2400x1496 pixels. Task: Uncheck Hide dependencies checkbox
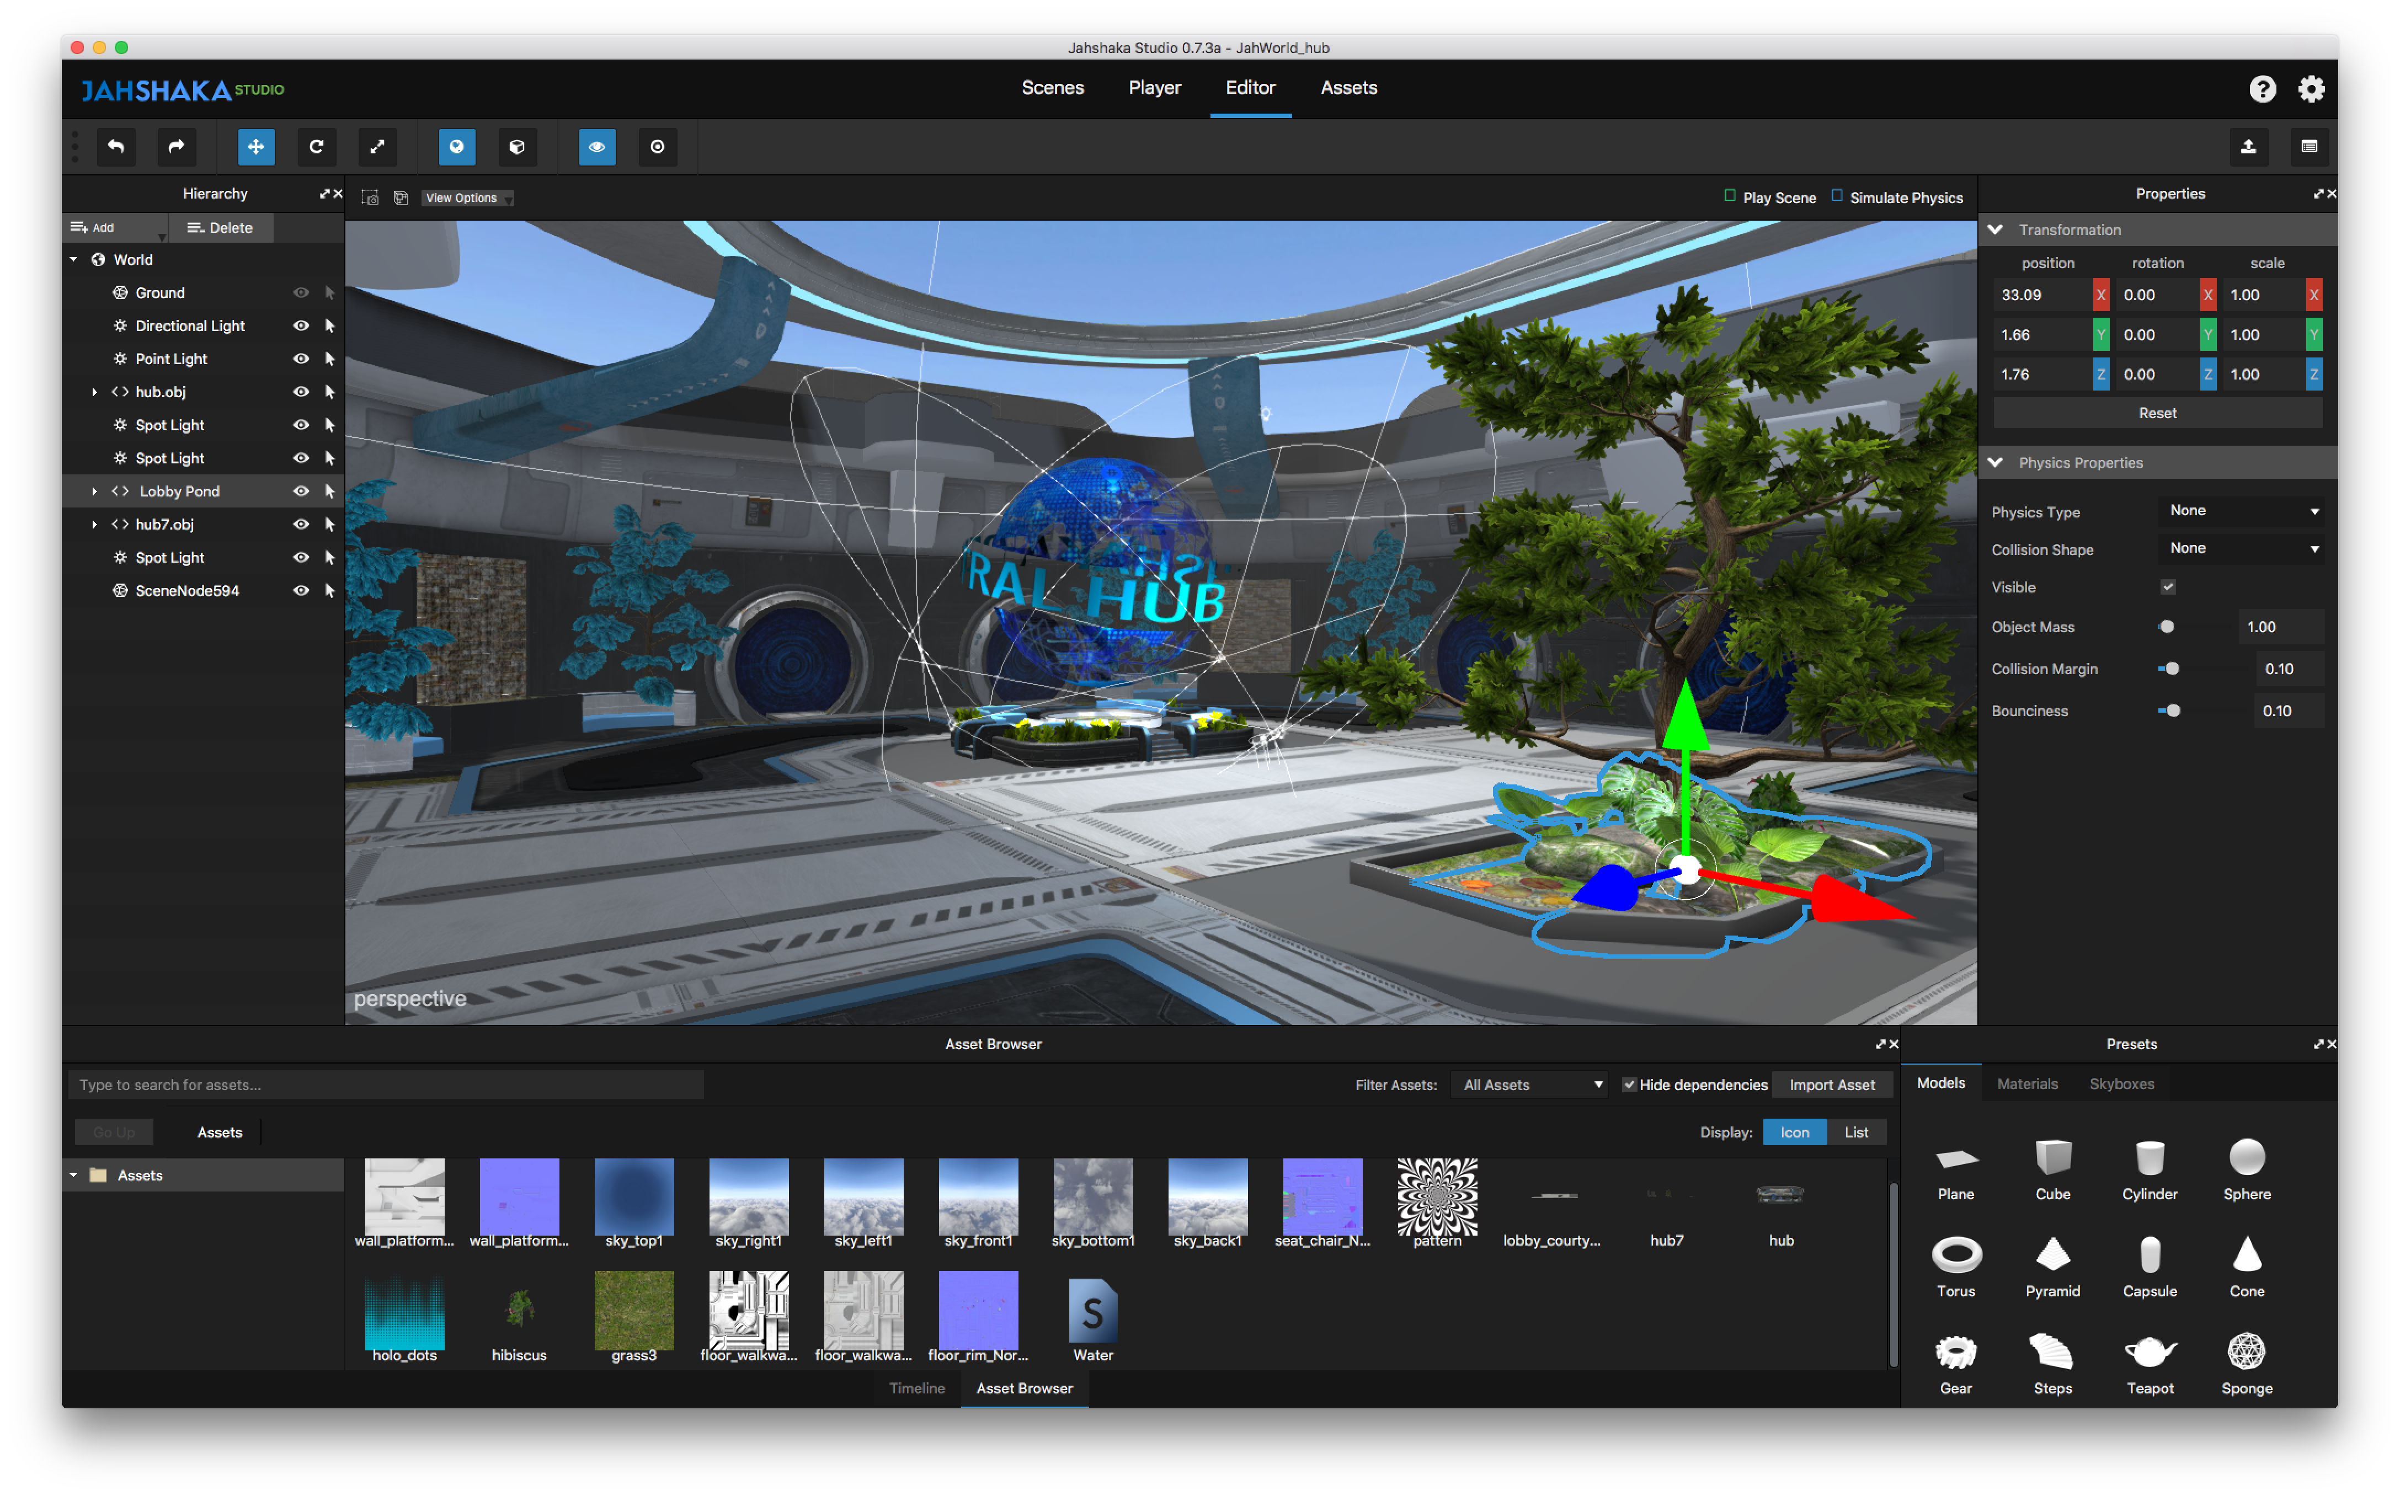[1628, 1084]
